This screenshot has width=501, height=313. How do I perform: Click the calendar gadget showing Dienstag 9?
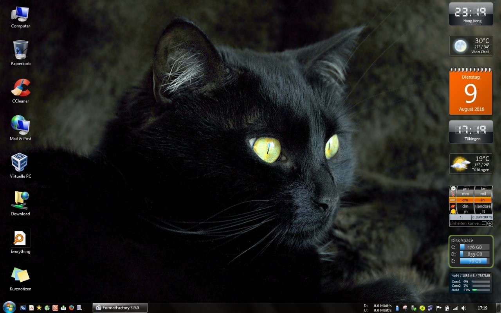pyautogui.click(x=471, y=91)
